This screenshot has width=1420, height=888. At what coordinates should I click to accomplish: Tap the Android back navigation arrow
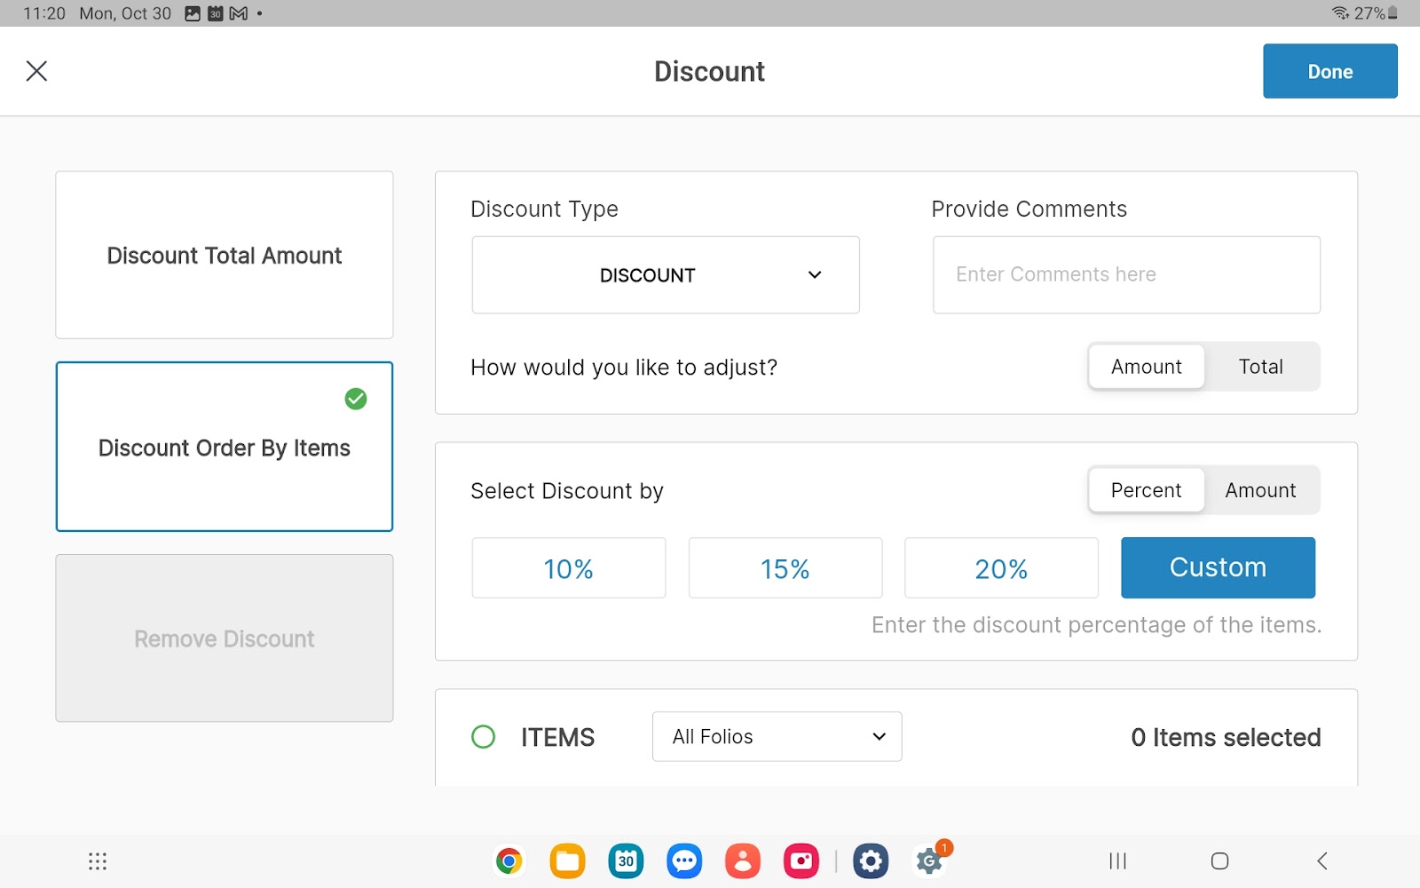[x=1321, y=860]
